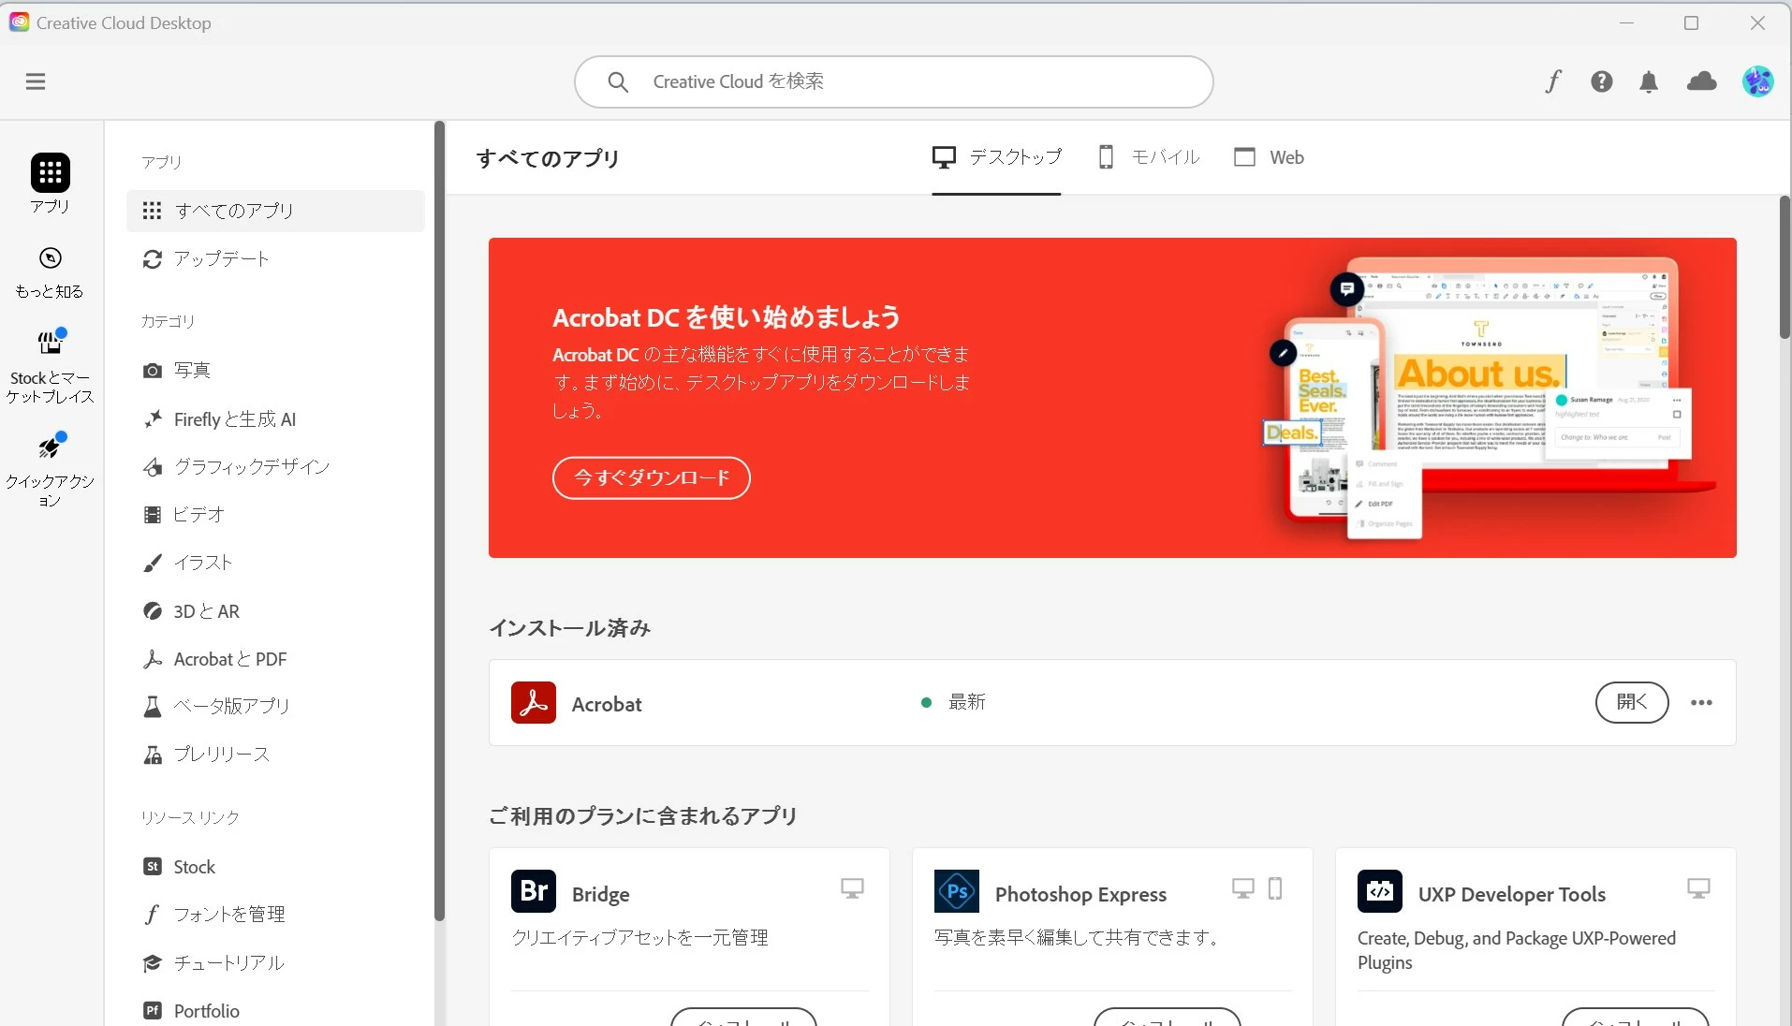
Task: Click the search magnifier icon
Action: pos(618,81)
